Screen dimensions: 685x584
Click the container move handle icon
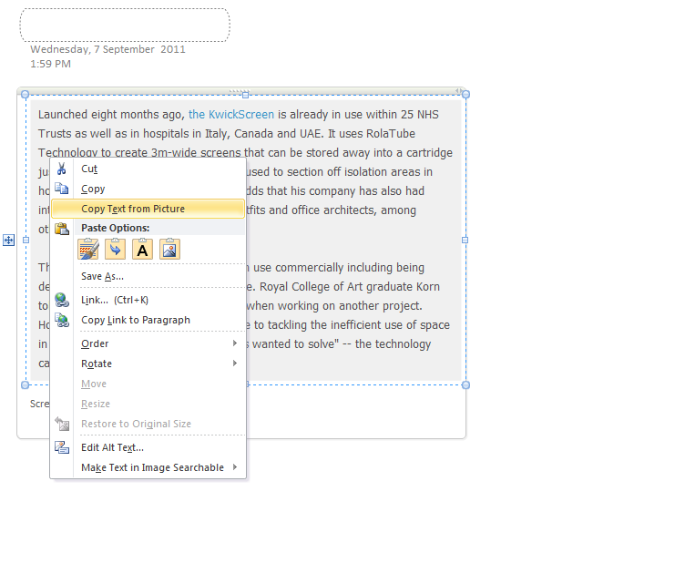(9, 240)
